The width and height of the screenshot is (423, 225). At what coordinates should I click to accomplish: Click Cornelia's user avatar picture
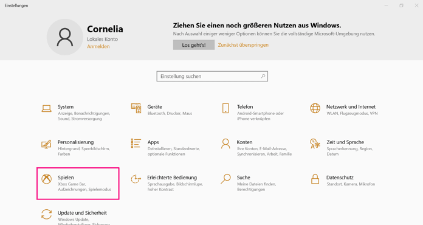(x=65, y=37)
